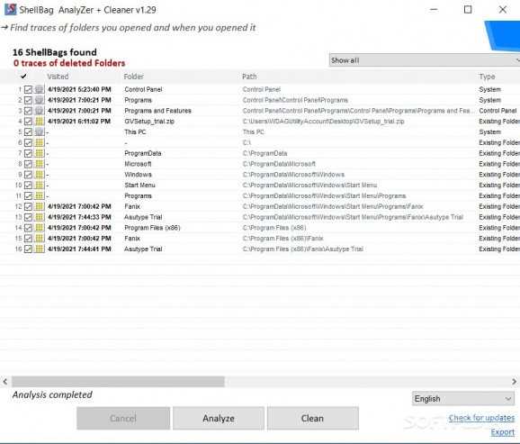Viewport: 520px width, 444px height.
Task: Click the folder name Start Menu
Action: (x=139, y=185)
